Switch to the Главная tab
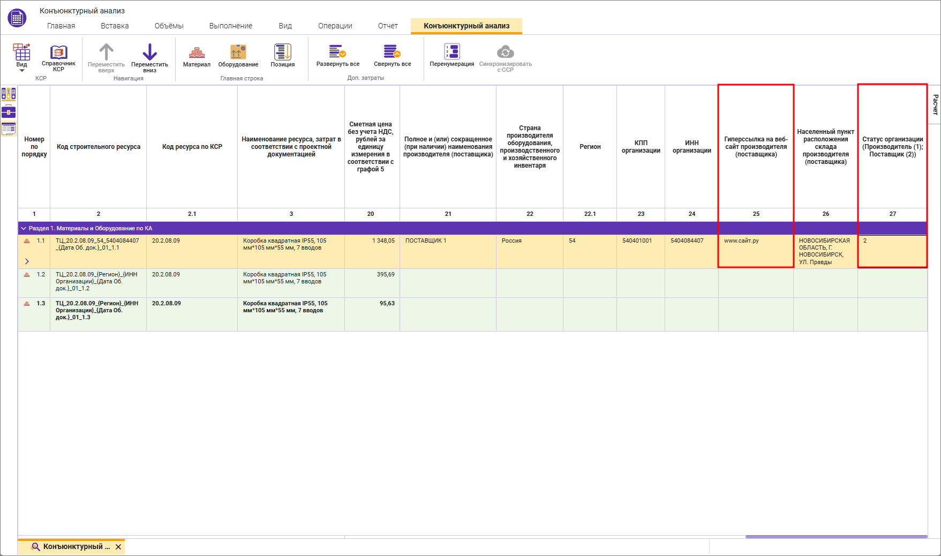The image size is (941, 556). [61, 26]
